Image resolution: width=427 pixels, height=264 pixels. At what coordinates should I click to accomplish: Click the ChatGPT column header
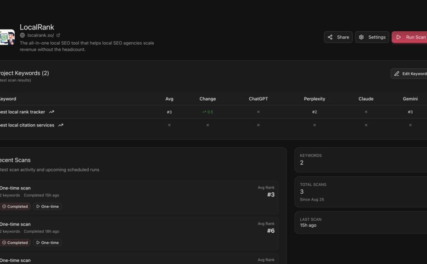coord(258,99)
